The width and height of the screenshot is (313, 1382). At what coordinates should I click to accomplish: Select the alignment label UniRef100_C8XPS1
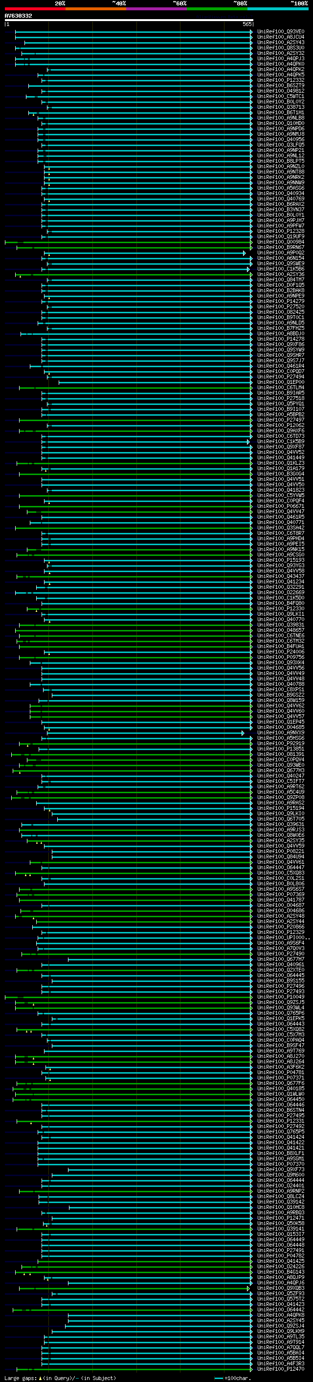pyautogui.click(x=281, y=689)
